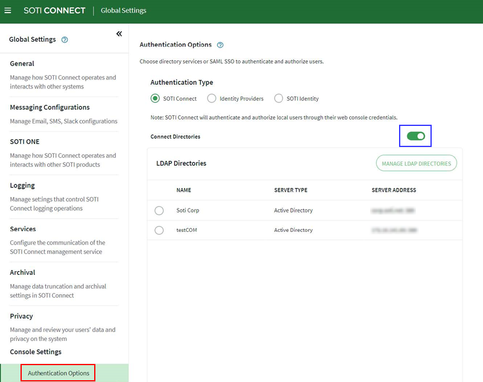Open the Console Settings section
This screenshot has height=382, width=483.
click(x=36, y=352)
